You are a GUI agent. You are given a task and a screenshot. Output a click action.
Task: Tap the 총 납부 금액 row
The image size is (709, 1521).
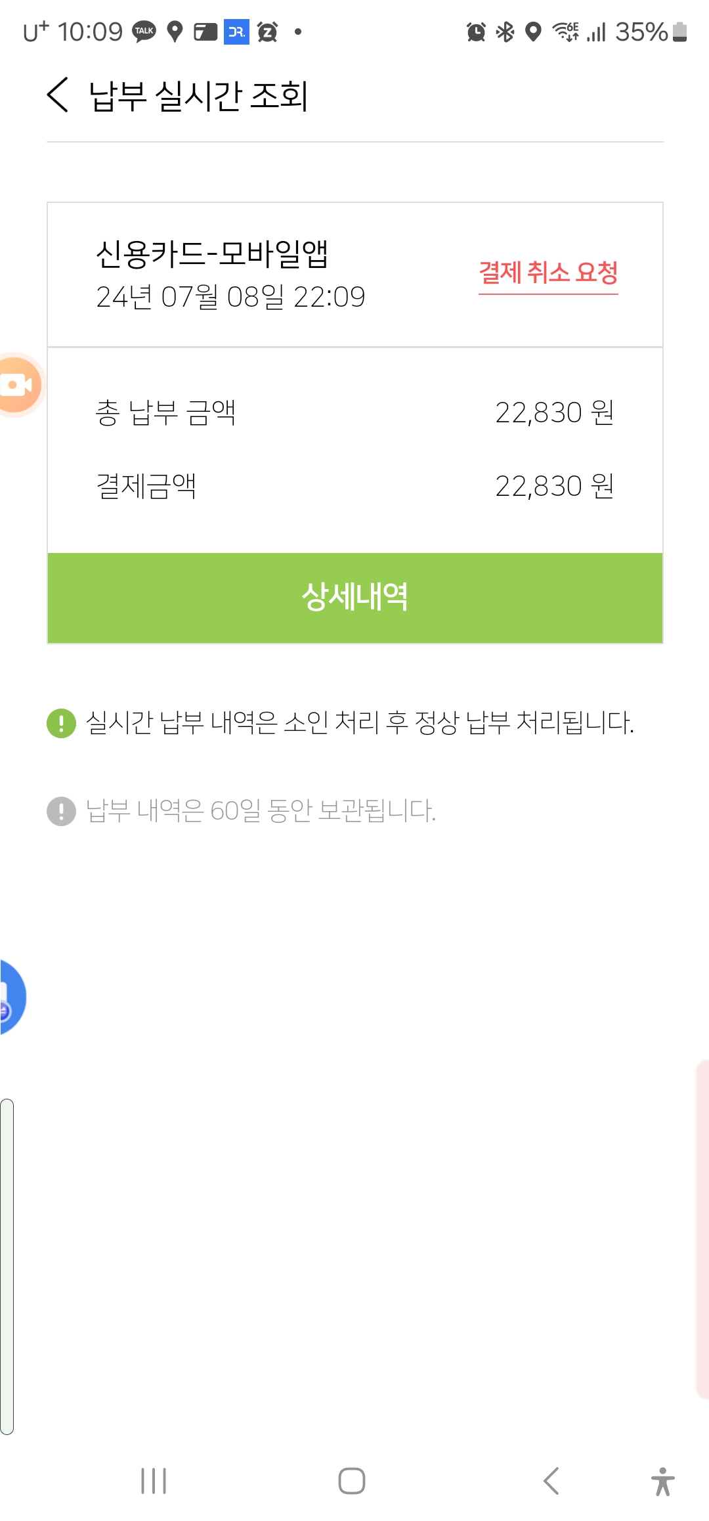click(x=354, y=413)
